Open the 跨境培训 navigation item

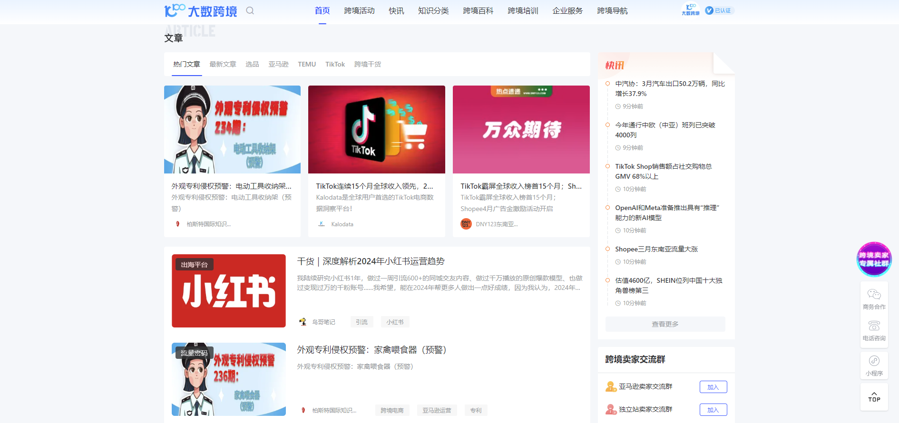[523, 10]
